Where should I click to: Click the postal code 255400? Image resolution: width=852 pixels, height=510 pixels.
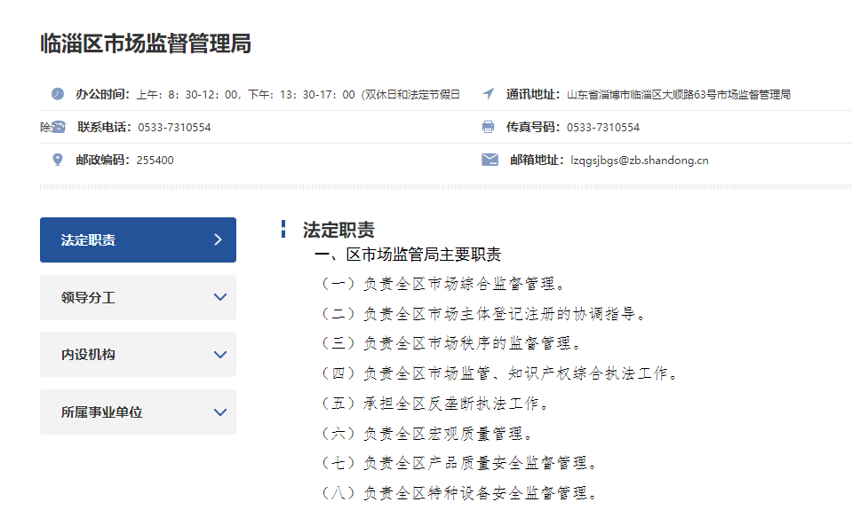tap(155, 161)
